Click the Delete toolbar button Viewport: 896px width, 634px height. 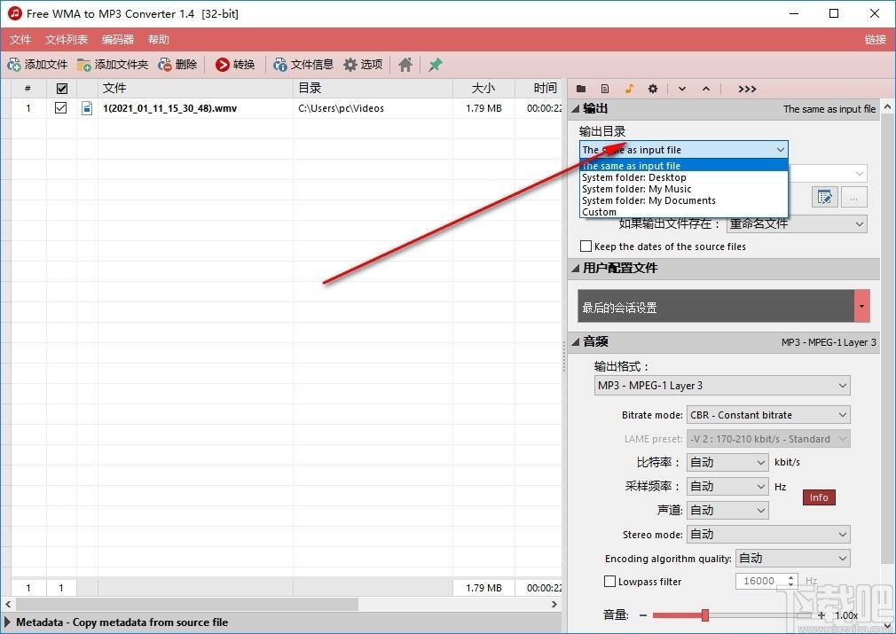point(177,65)
